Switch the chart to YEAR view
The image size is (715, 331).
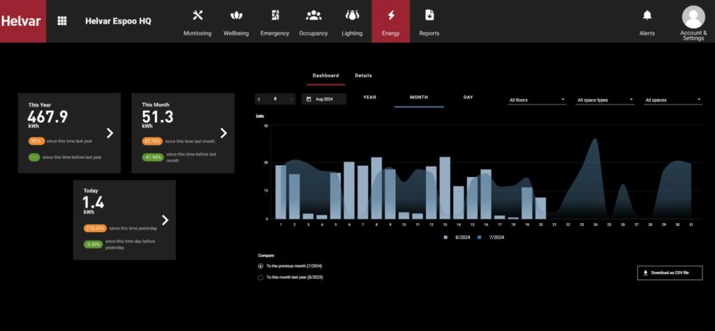tap(370, 98)
